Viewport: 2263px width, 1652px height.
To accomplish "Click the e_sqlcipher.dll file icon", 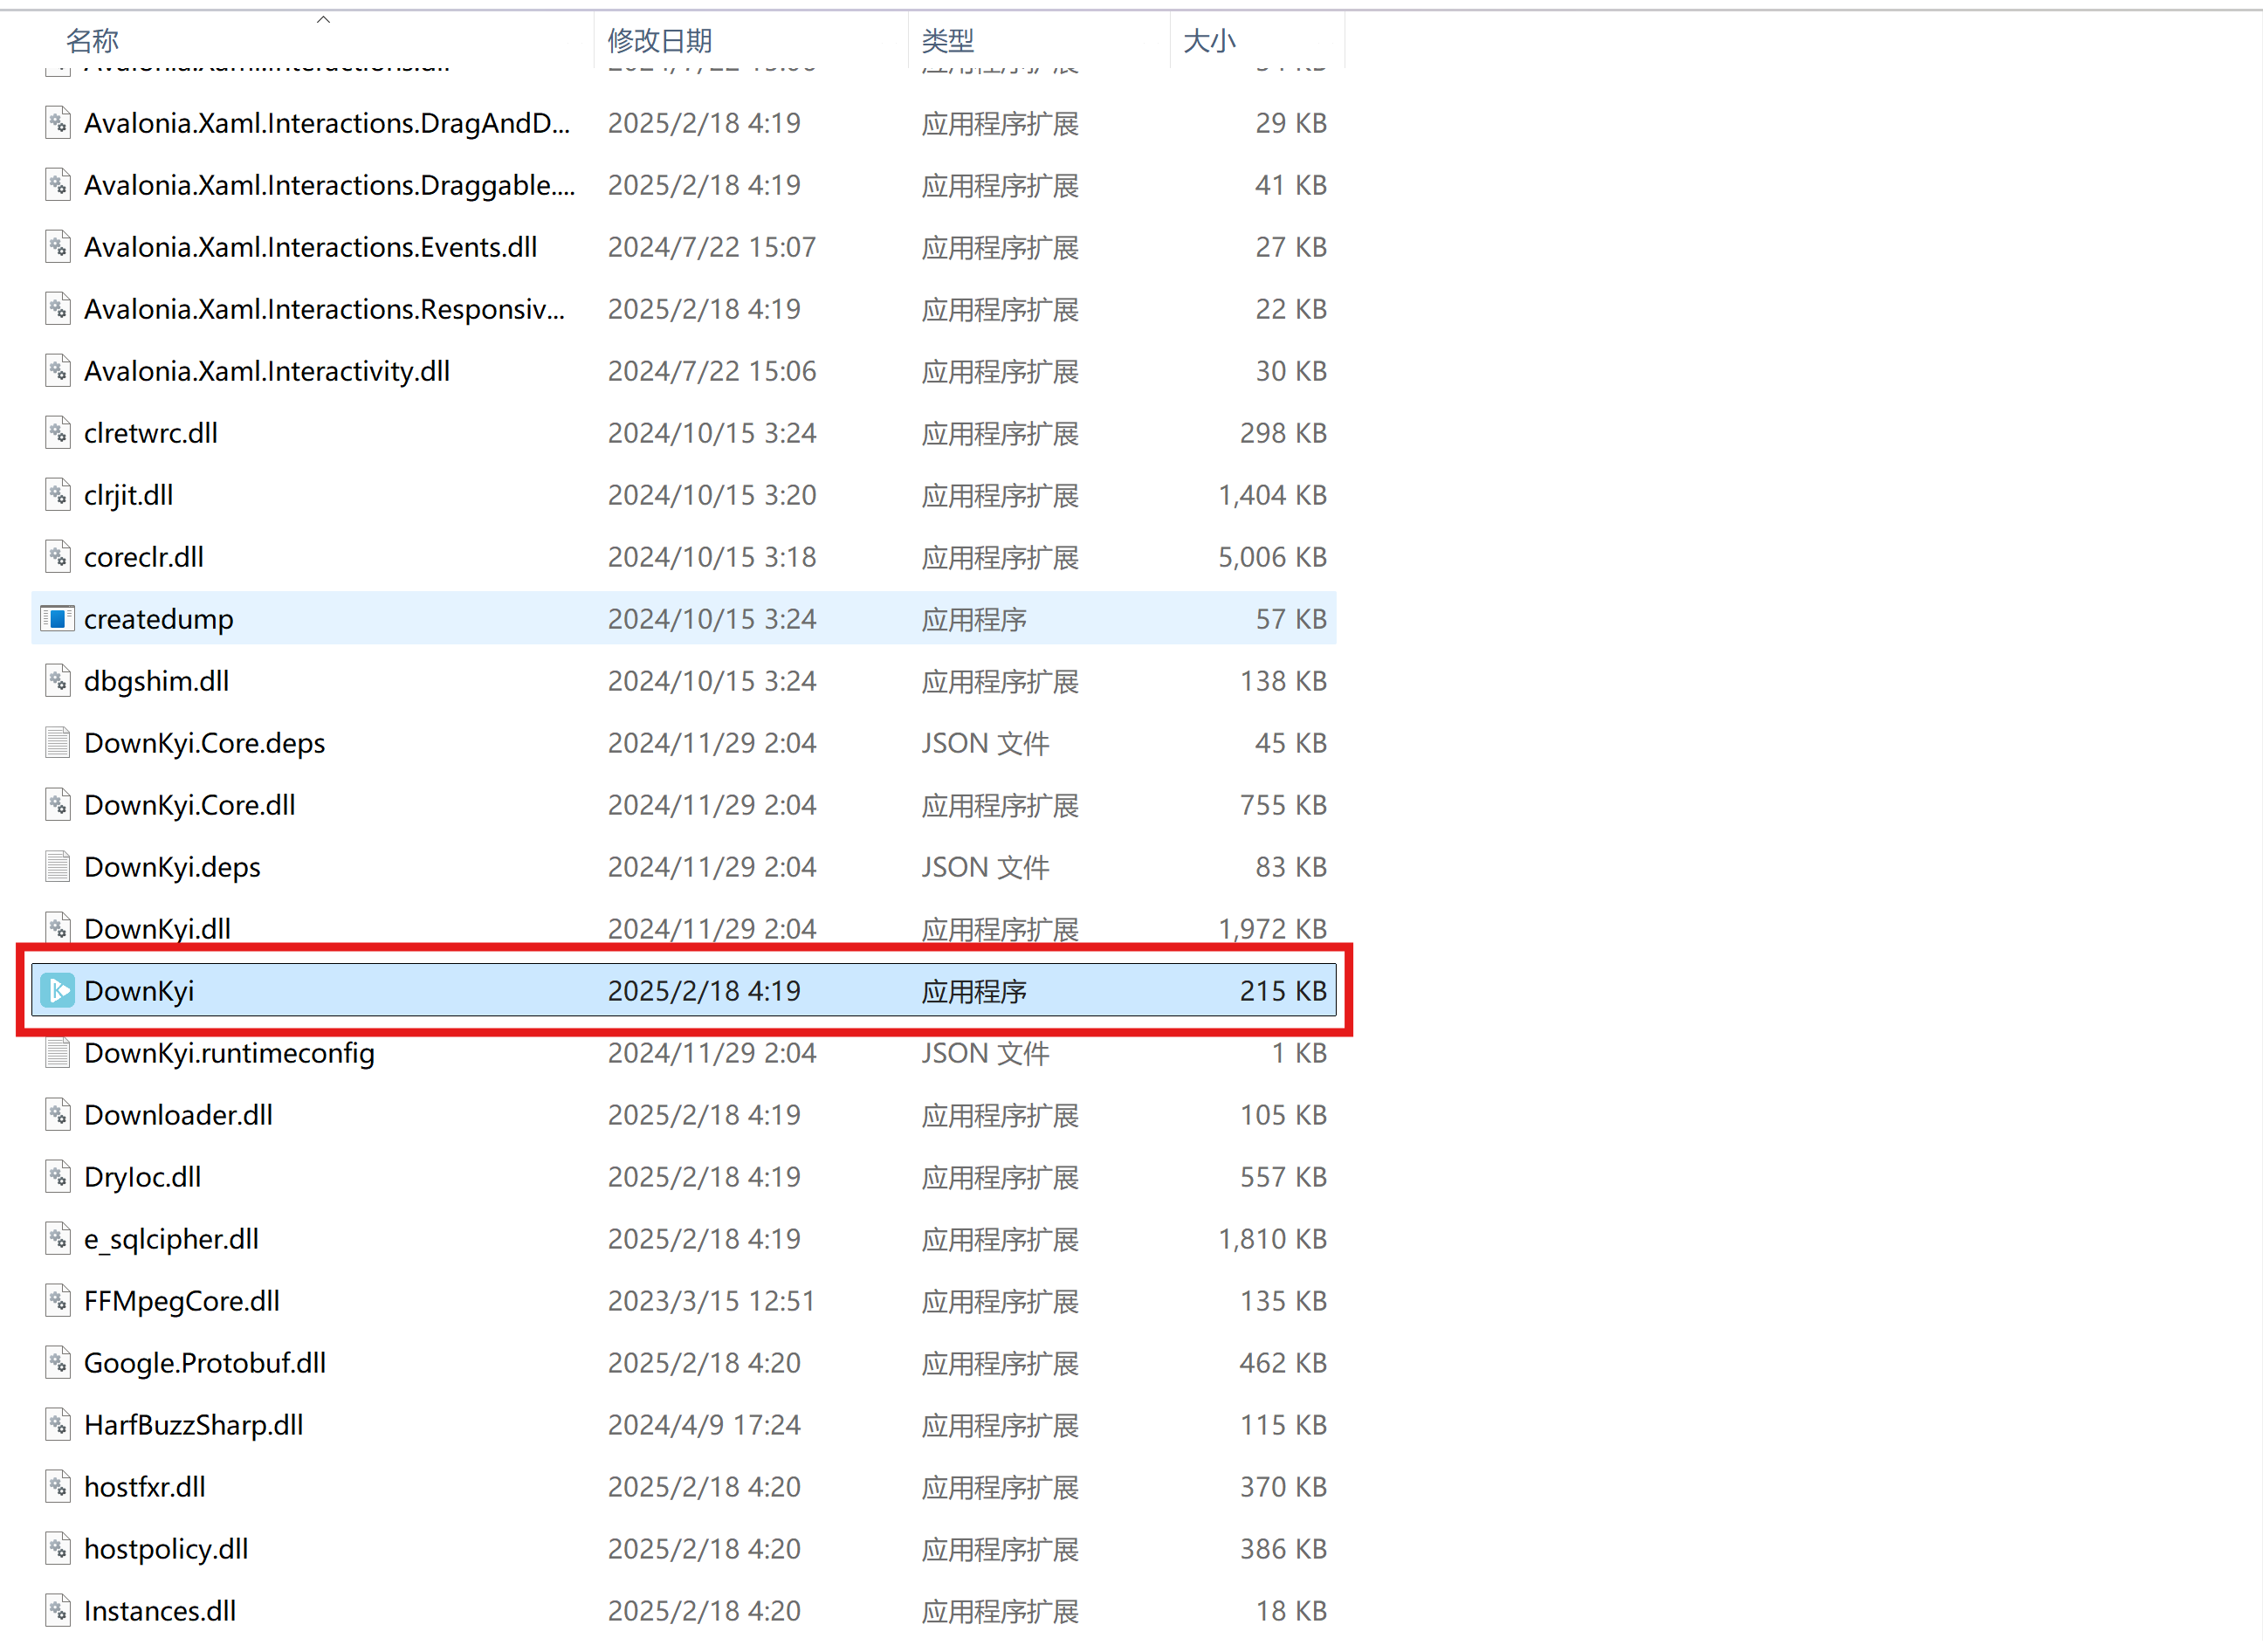I will point(58,1239).
